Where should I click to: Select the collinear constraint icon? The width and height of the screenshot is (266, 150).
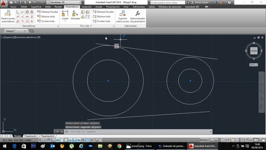pyautogui.click(x=22, y=12)
